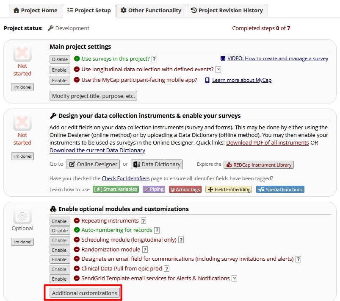Click help icon for SendGrid Template services
The width and height of the screenshot is (340, 301).
[x=234, y=279]
